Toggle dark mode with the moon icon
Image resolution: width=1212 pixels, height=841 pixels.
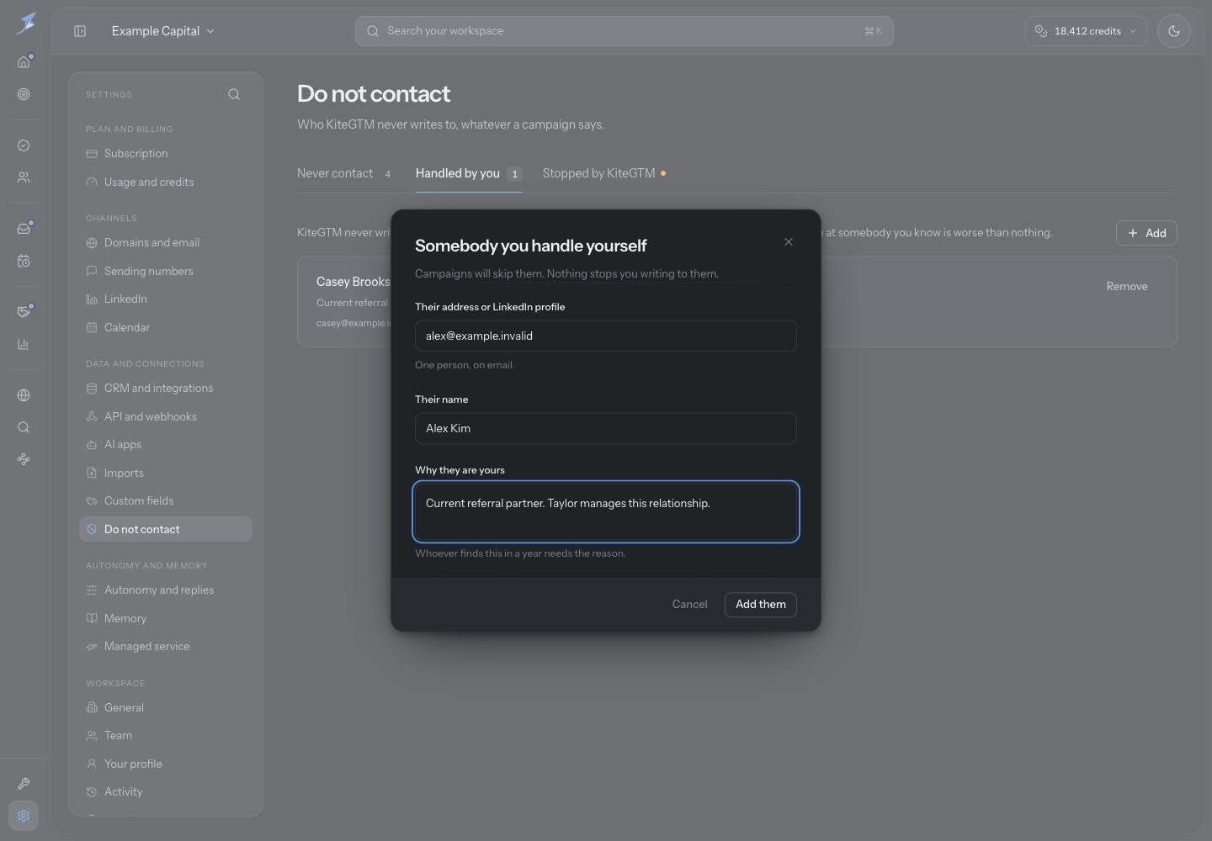point(1173,31)
